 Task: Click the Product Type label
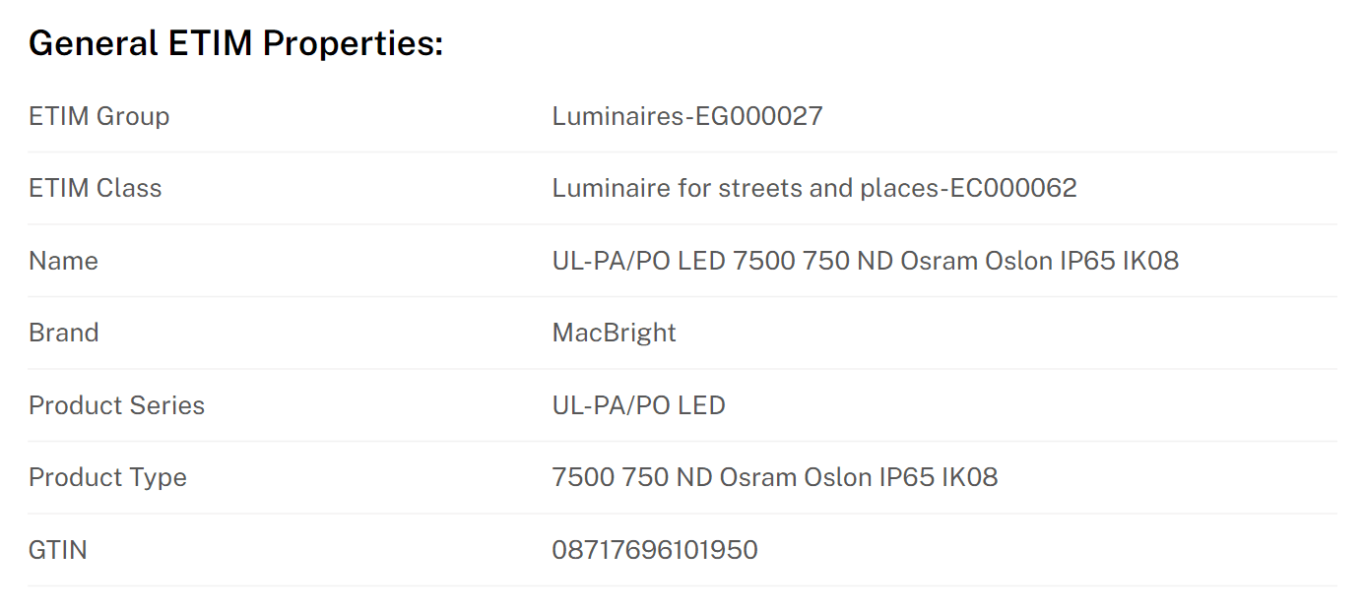click(x=107, y=477)
